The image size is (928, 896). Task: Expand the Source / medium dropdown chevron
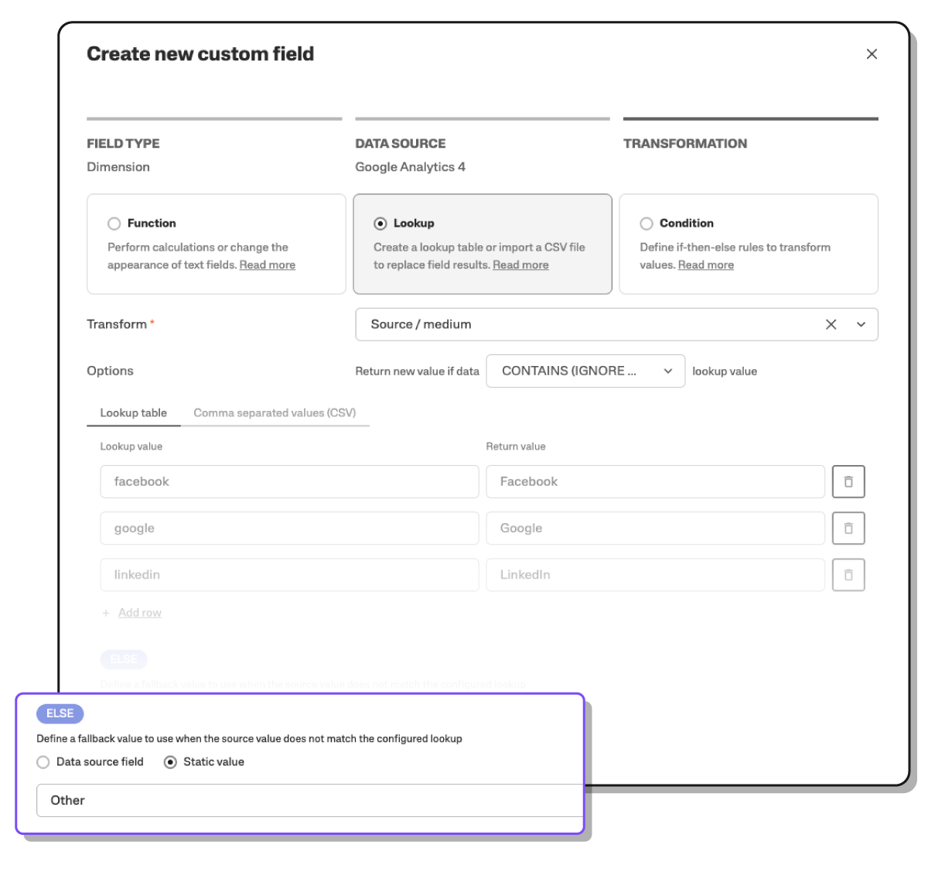[x=861, y=325]
